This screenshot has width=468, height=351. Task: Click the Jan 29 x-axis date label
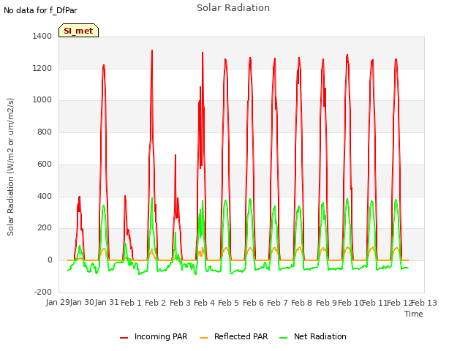pyautogui.click(x=58, y=303)
